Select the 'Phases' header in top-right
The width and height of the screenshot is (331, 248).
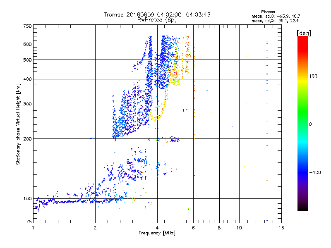(x=268, y=12)
